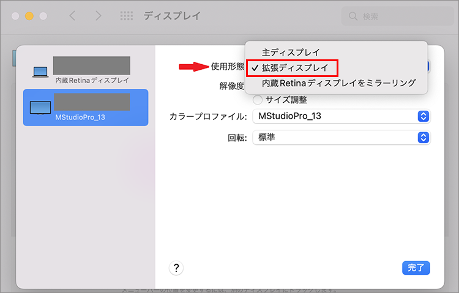Viewport: 459px width, 293px height.
Task: Open the カラープロファイル dropdown
Action: pyautogui.click(x=341, y=116)
